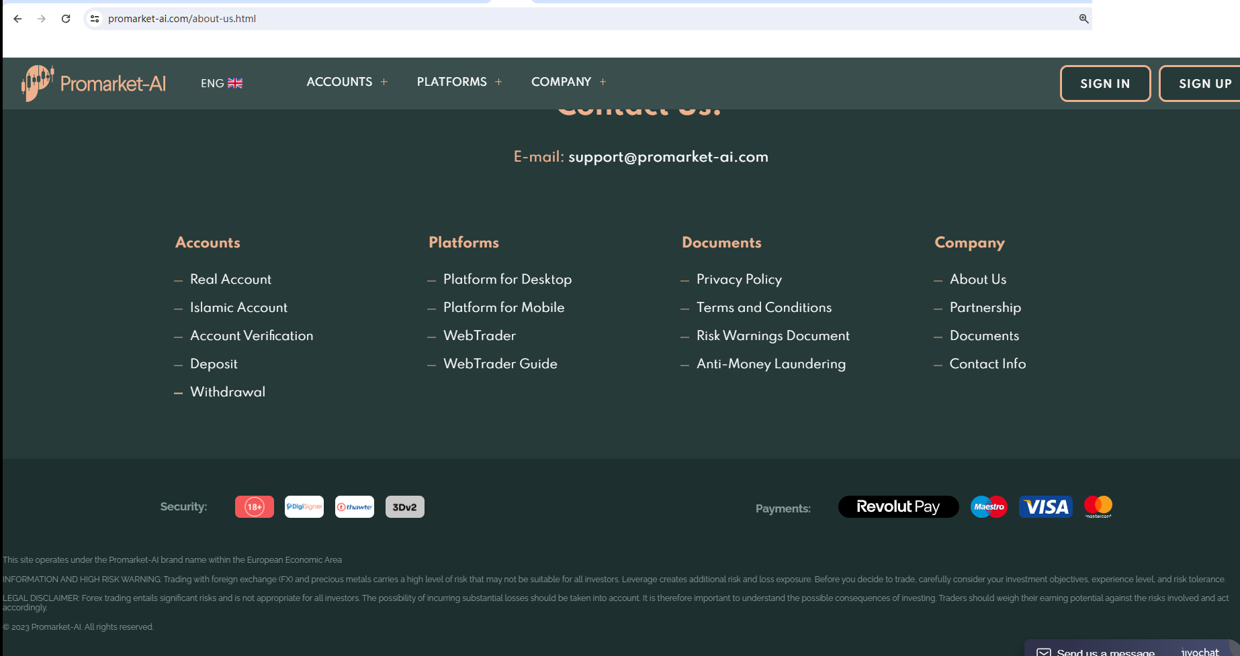Click the Maestro payment logo
Image resolution: width=1240 pixels, height=656 pixels.
[989, 507]
